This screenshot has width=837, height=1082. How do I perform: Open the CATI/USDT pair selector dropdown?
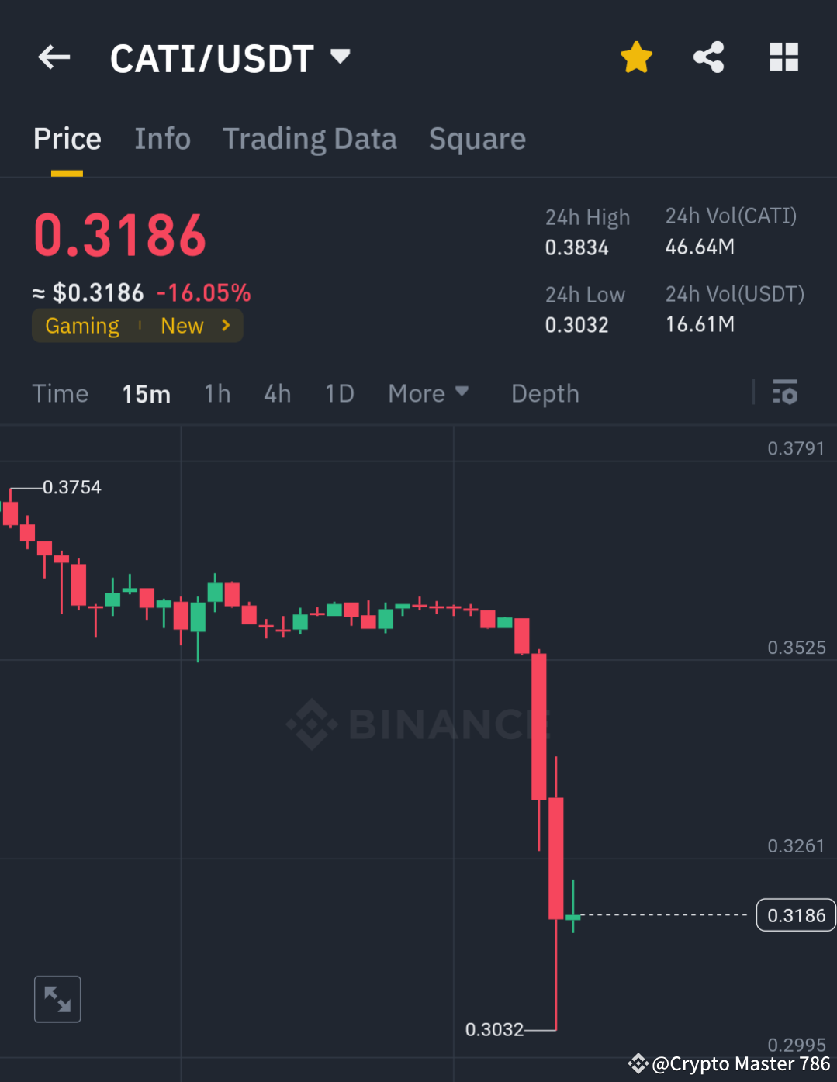339,57
